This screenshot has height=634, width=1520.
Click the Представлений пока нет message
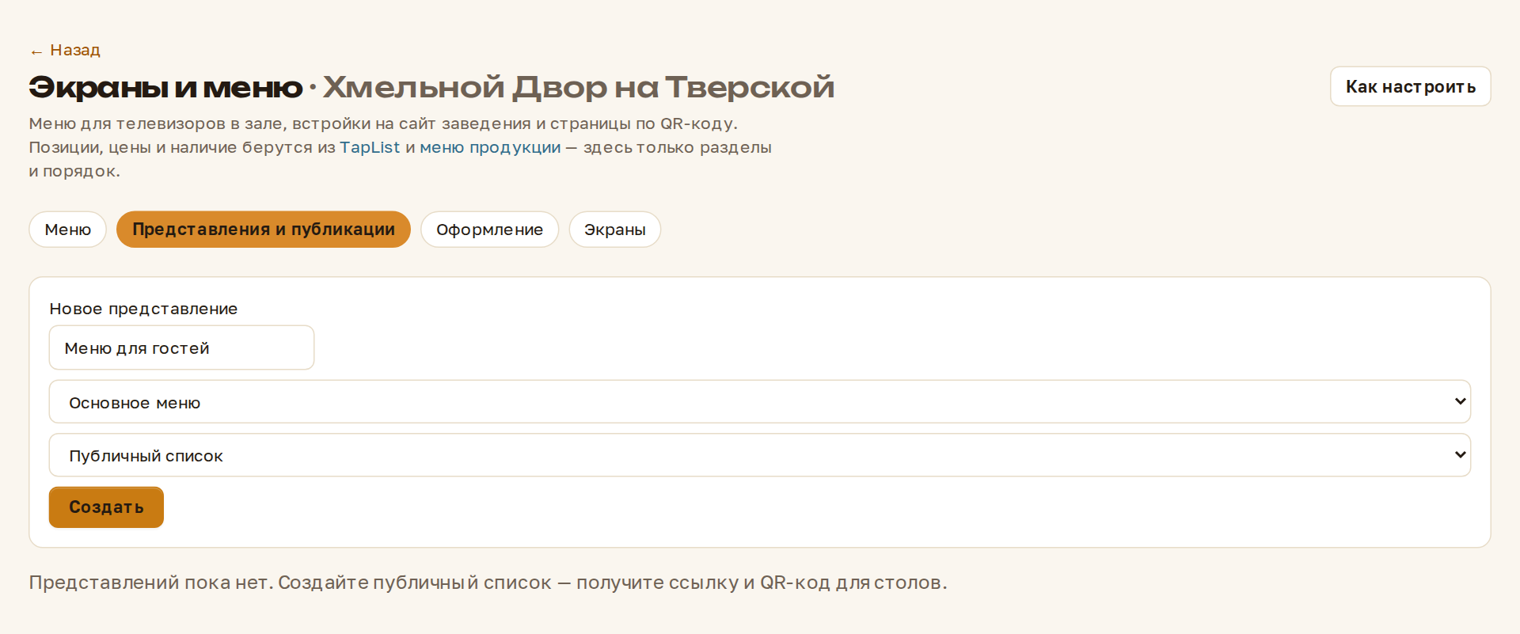coord(488,583)
